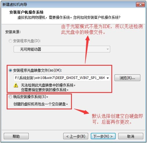Proceed with 下一步(N) button
The image size is (147, 143).
pyautogui.click(x=103, y=136)
